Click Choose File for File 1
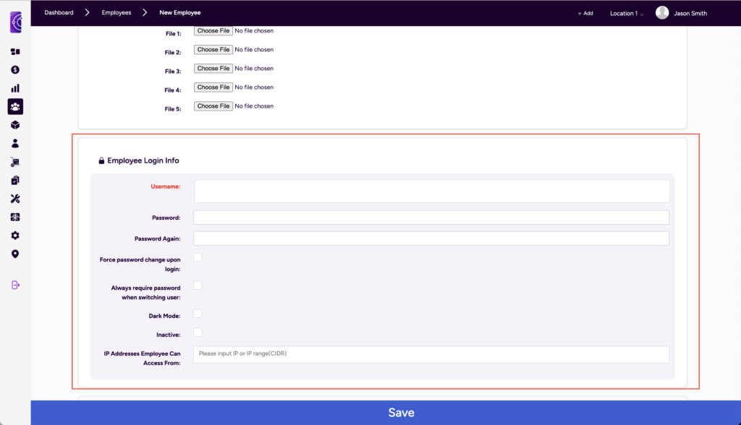The width and height of the screenshot is (741, 425). point(213,30)
